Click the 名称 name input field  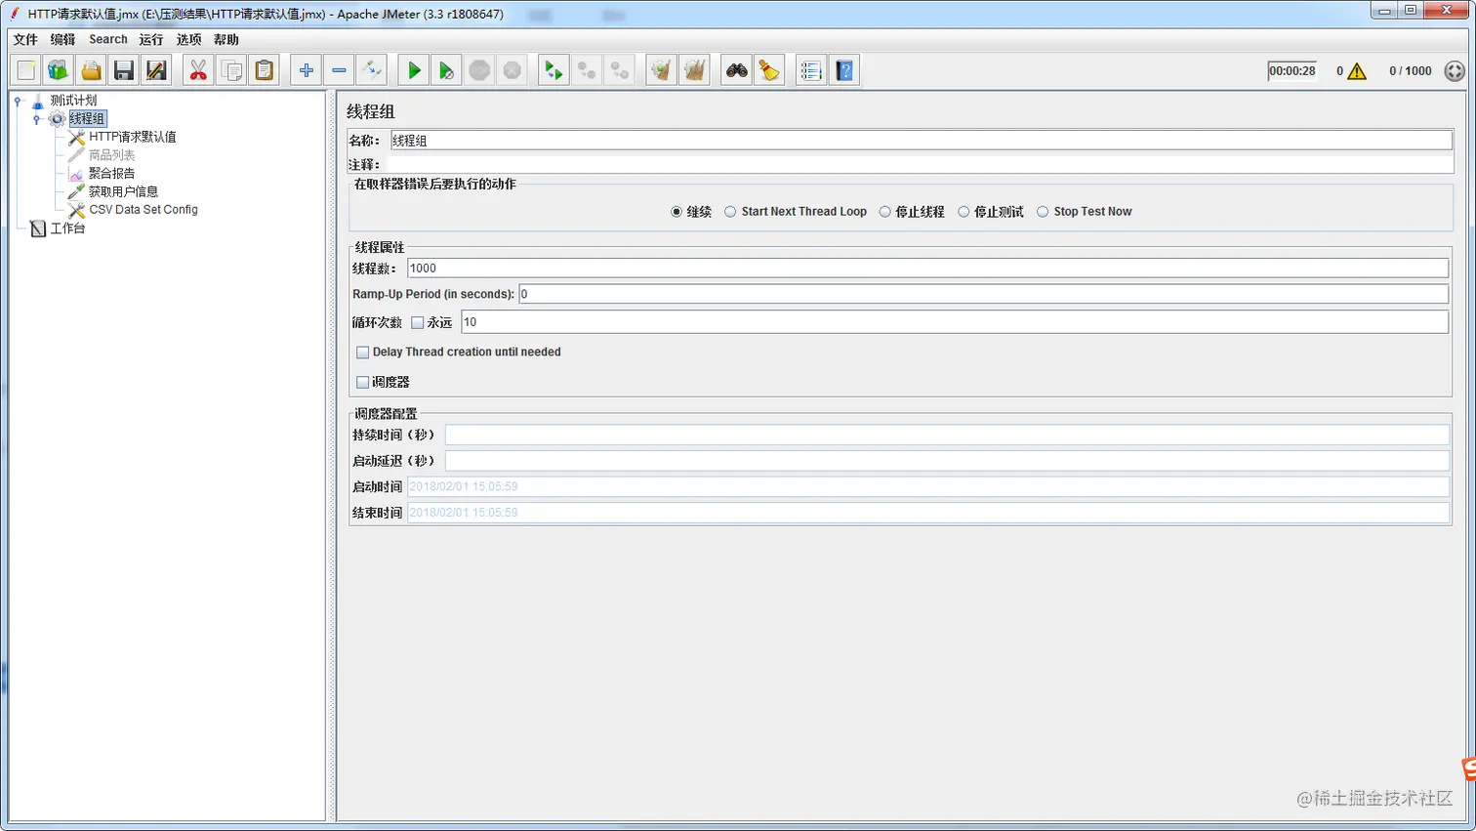point(922,141)
